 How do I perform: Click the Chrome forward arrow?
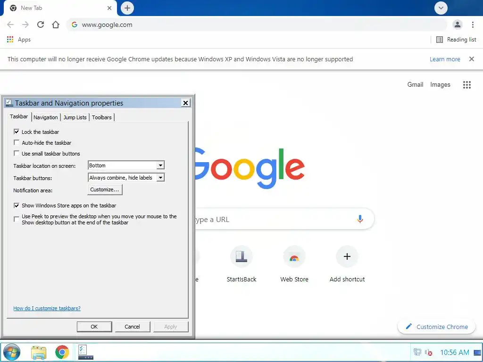tap(25, 25)
